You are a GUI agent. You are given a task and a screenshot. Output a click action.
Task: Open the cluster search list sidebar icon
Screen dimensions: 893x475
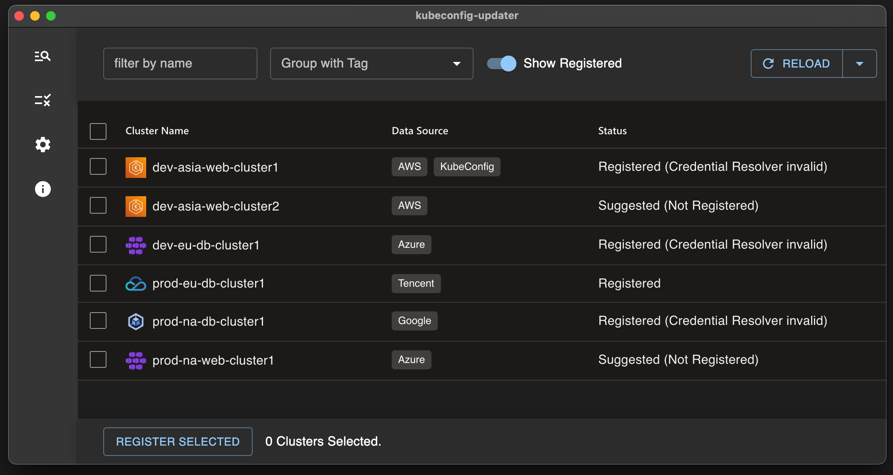[43, 56]
